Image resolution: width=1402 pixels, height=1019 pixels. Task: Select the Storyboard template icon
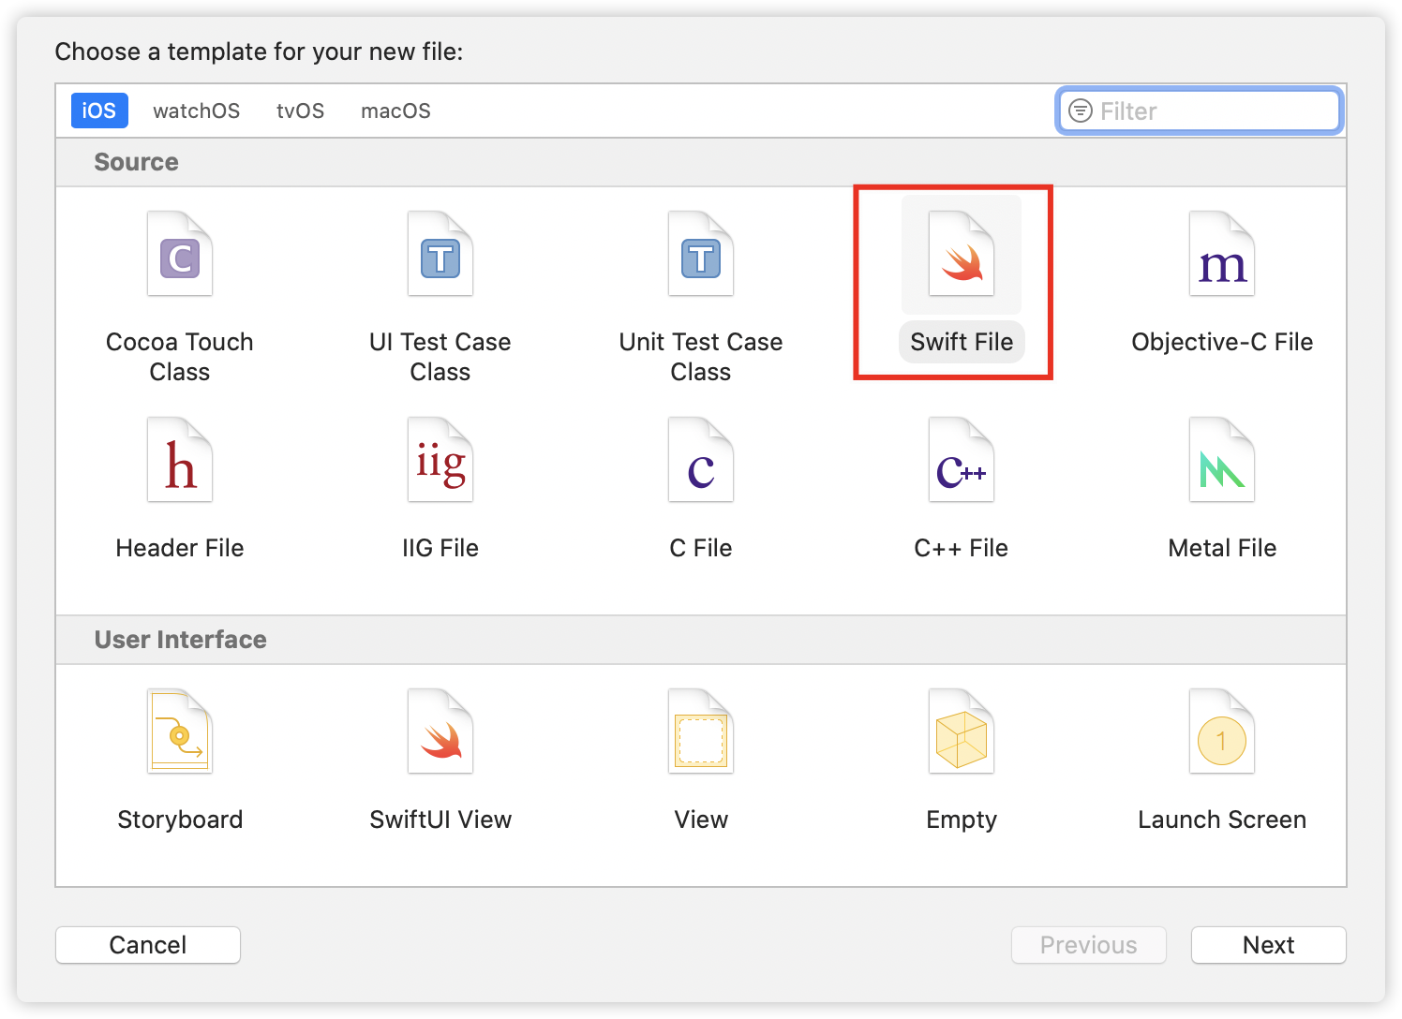pos(180,731)
